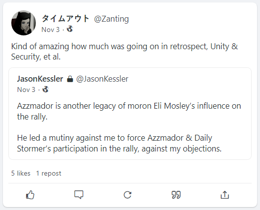View the 5 likes list

coord(21,173)
